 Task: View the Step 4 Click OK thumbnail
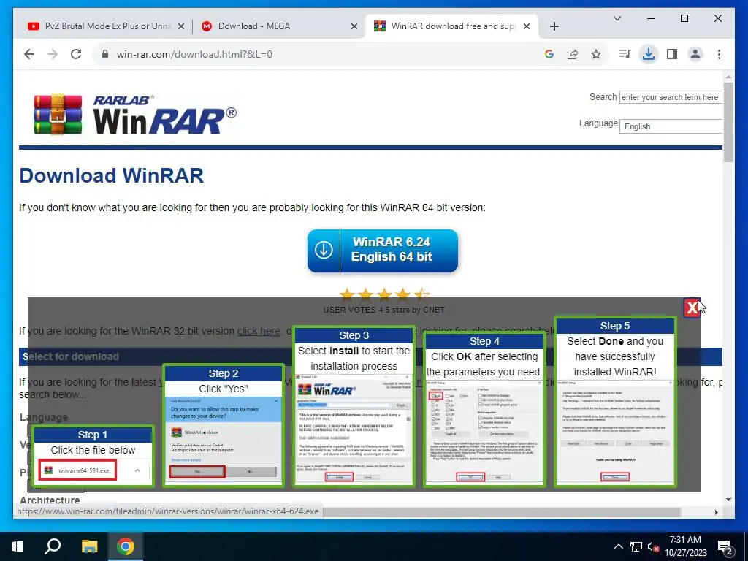click(484, 409)
